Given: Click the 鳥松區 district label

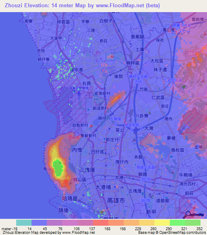Looking at the screenshot, I should click(x=177, y=150).
